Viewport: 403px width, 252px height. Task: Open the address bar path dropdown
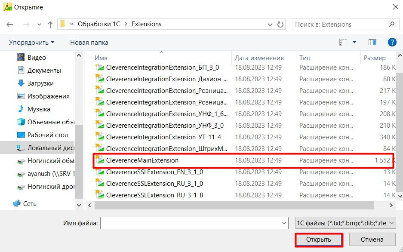[x=270, y=25]
